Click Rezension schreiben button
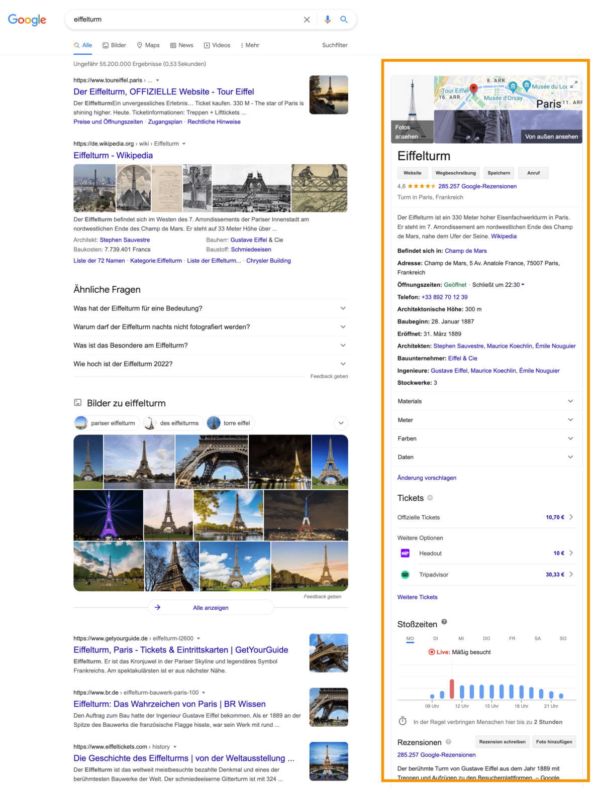This screenshot has height=788, width=593. (503, 742)
